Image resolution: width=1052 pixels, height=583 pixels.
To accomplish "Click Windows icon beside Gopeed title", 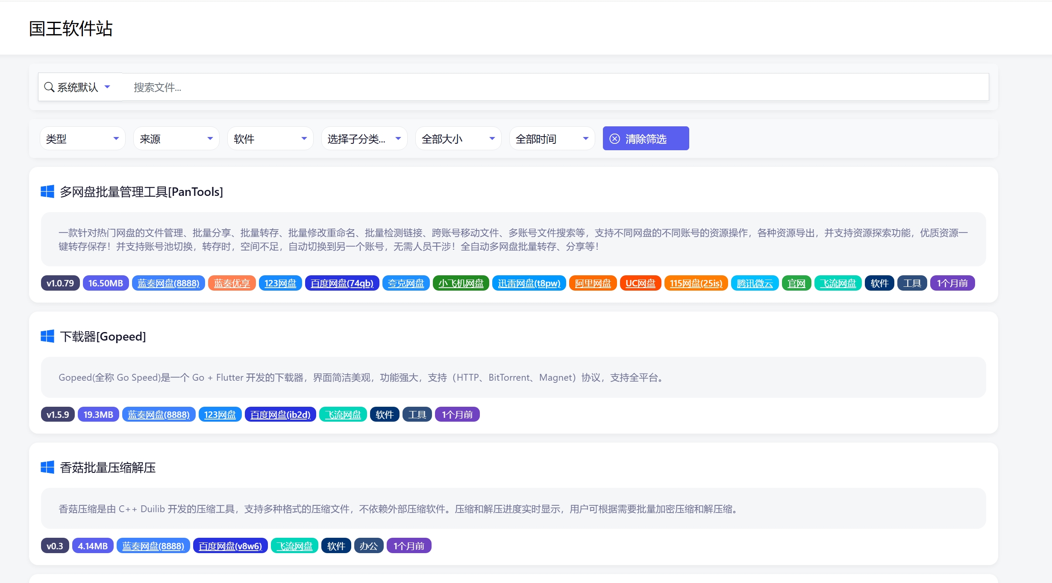I will click(47, 336).
